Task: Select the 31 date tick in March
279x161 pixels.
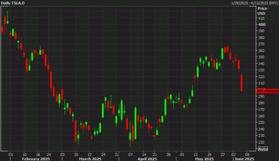Action: click(116, 155)
